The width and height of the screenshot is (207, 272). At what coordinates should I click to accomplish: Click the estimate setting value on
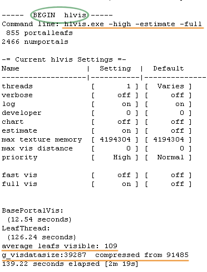pos(126,130)
